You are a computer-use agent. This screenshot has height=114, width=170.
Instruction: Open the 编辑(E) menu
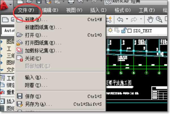50,10
